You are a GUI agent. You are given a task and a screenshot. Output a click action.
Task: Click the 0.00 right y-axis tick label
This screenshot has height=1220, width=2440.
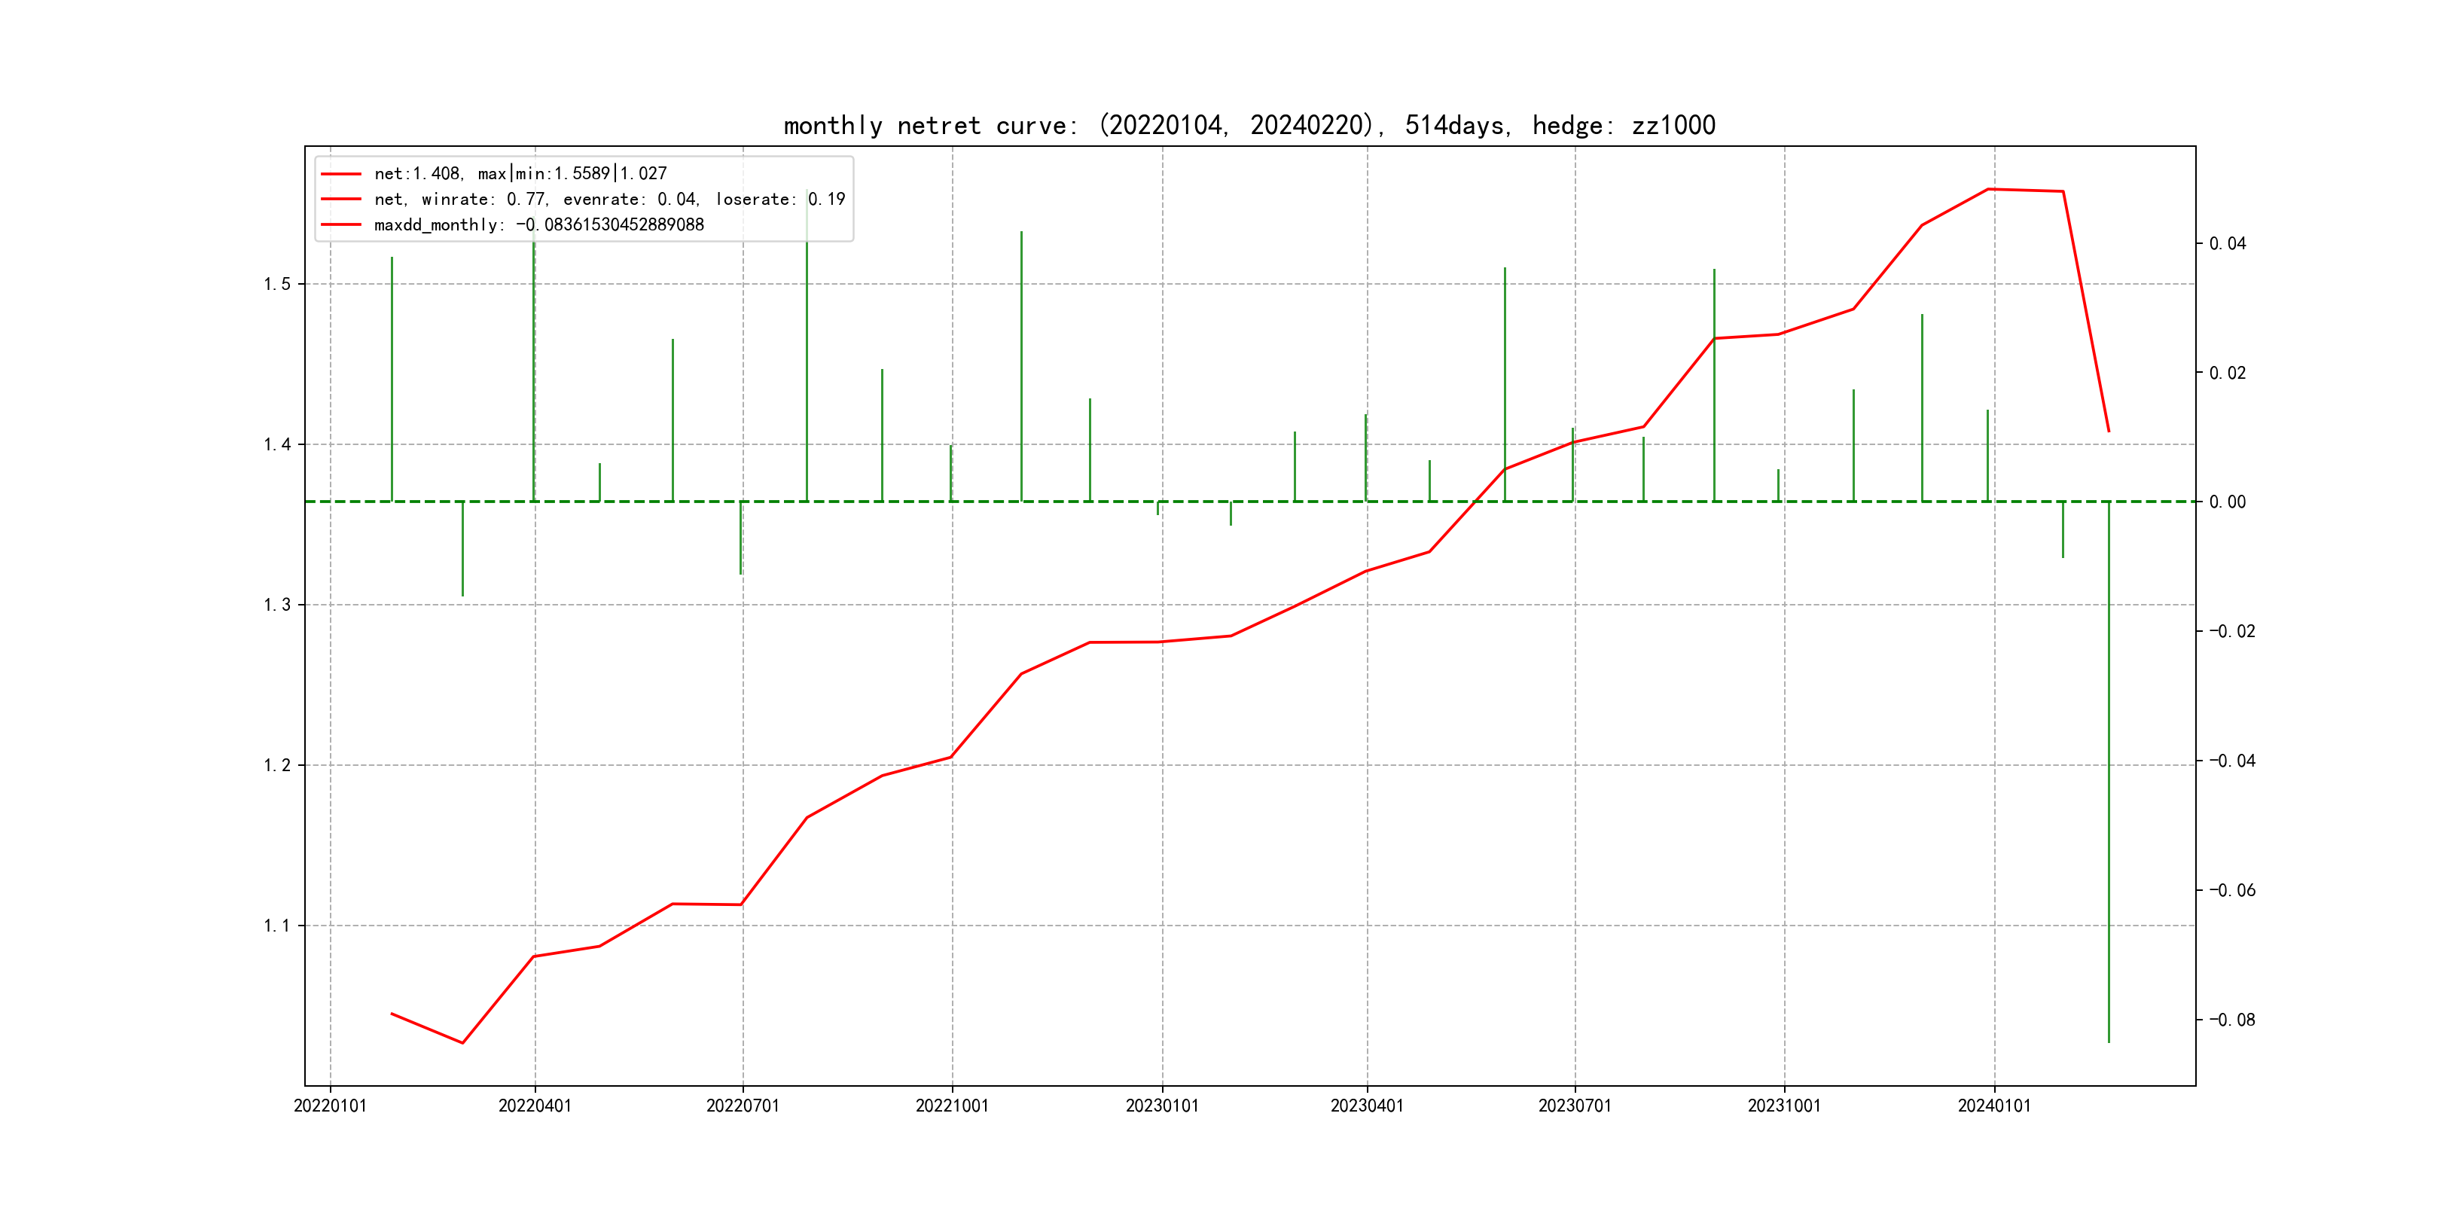pyautogui.click(x=2227, y=502)
